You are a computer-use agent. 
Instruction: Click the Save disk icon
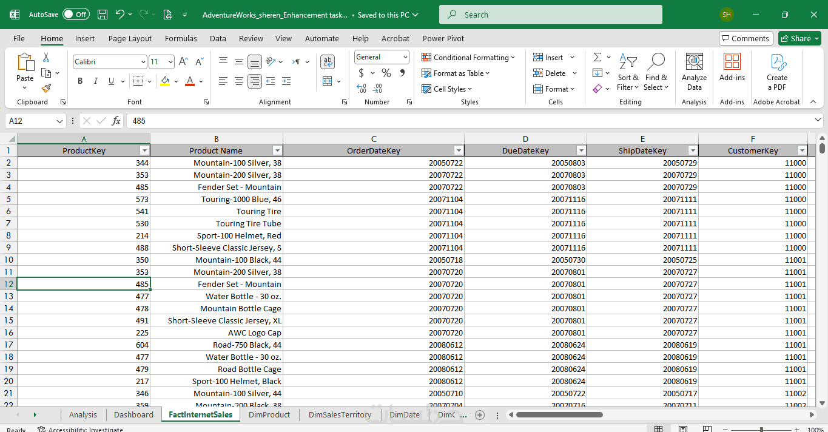click(103, 15)
